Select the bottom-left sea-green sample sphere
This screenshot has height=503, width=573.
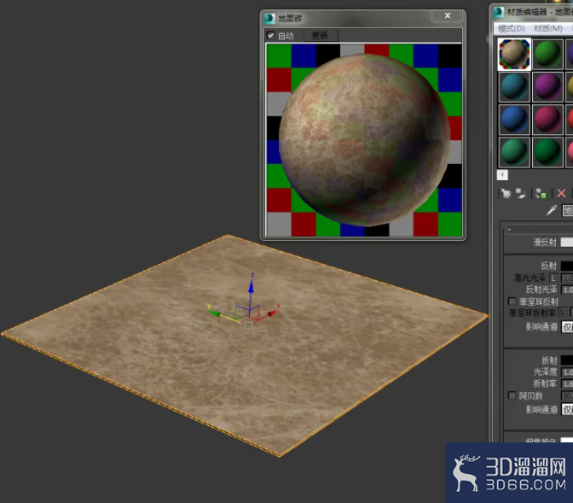(x=514, y=152)
